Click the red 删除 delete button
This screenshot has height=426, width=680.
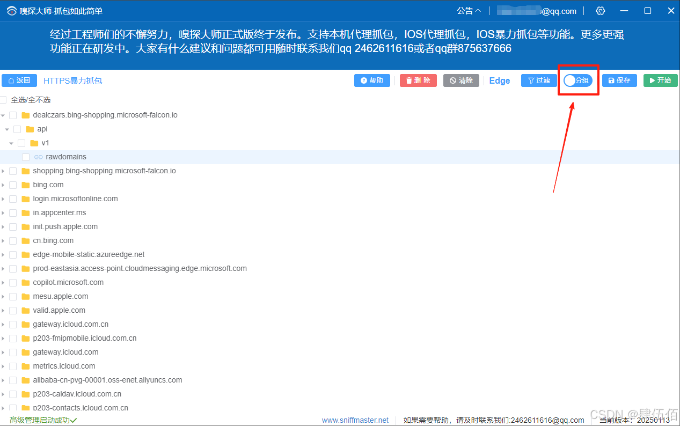(x=418, y=80)
